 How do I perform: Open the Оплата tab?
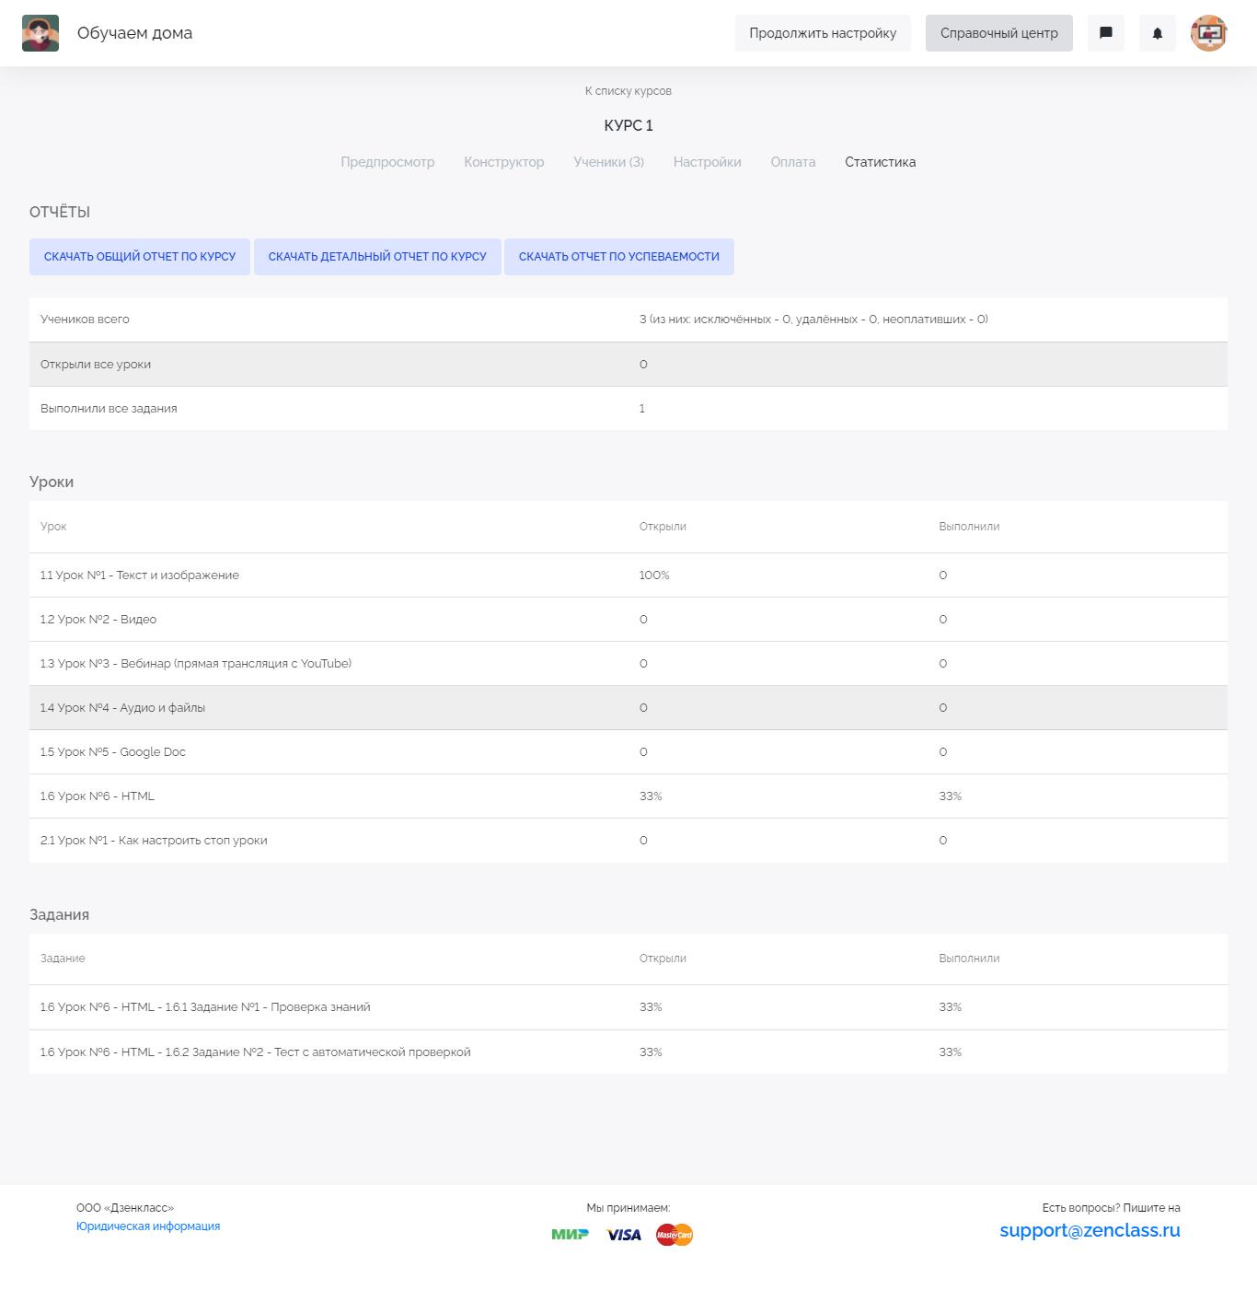click(793, 162)
